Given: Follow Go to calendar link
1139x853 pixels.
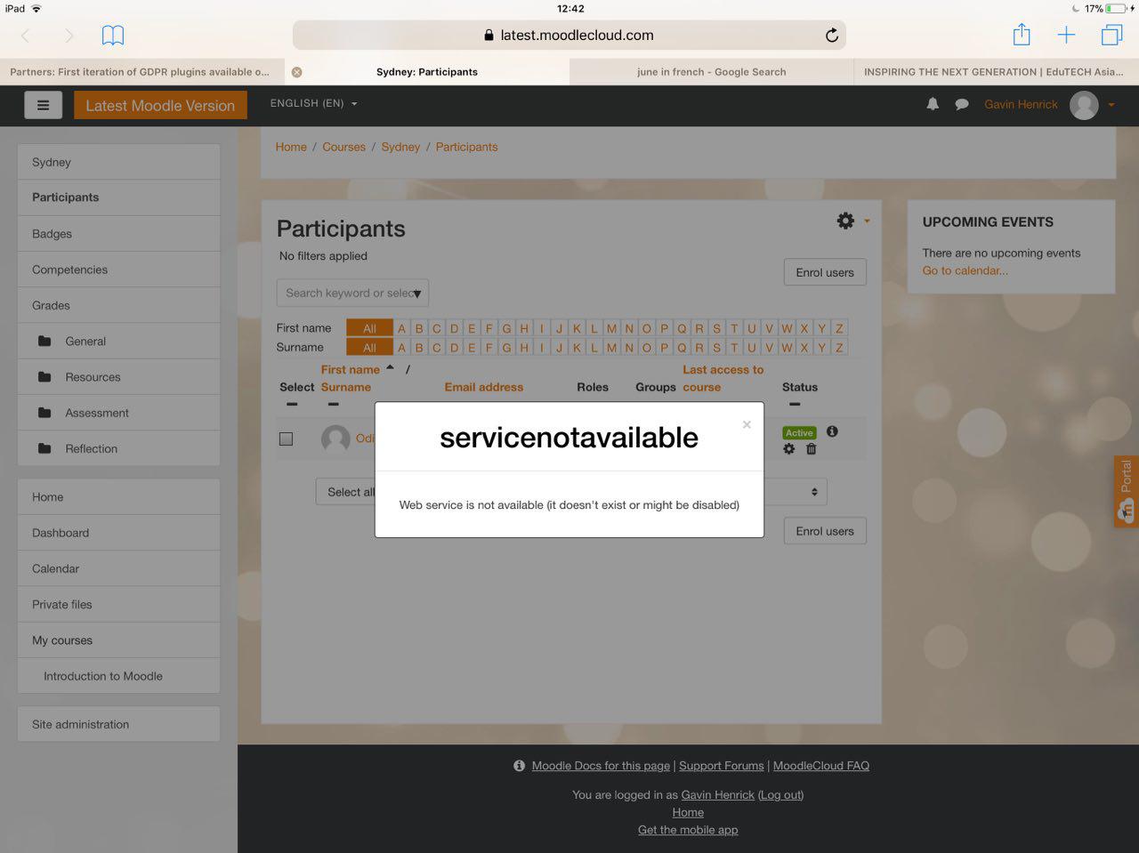Looking at the screenshot, I should click(965, 270).
